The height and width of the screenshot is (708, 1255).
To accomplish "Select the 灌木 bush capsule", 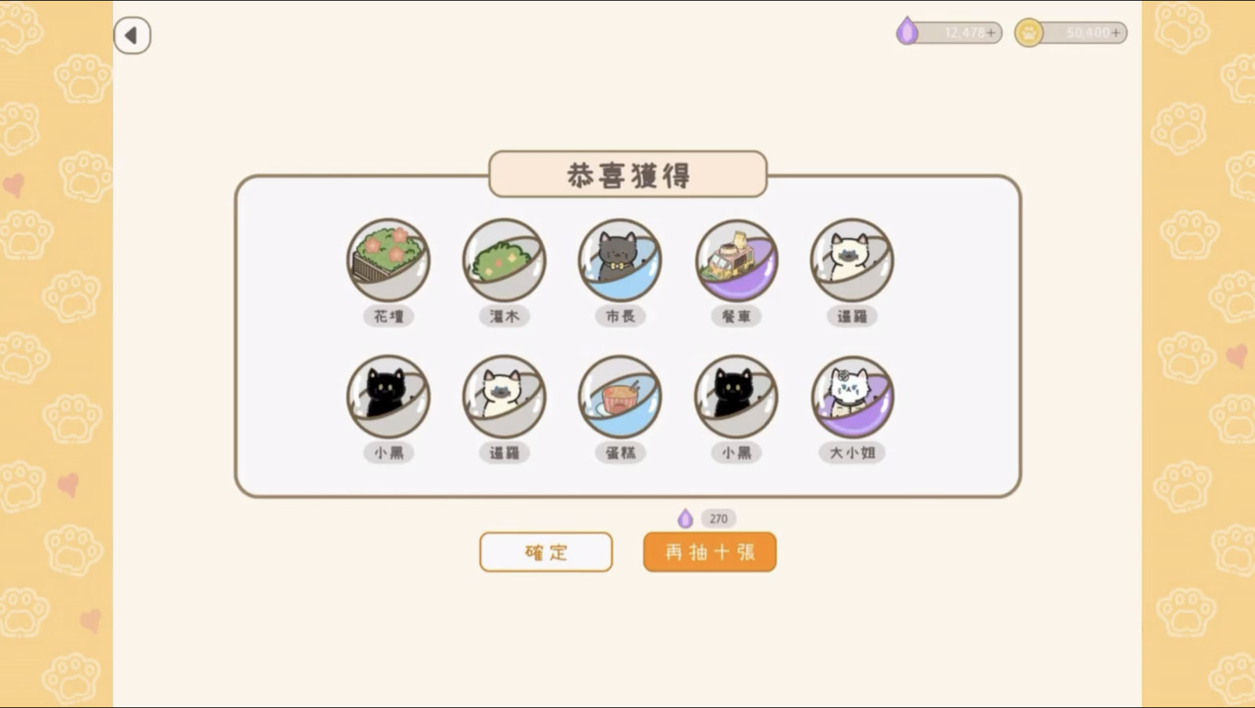I will click(x=504, y=260).
